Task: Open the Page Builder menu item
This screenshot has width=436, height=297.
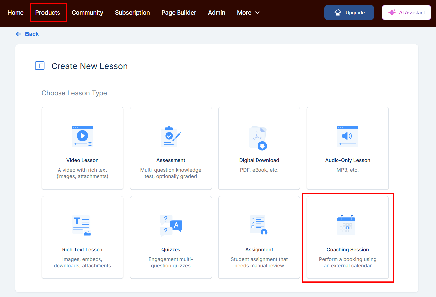Action: point(179,13)
